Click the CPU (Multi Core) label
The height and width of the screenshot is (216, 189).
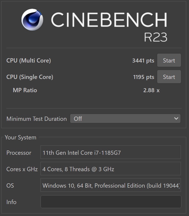[29, 61]
